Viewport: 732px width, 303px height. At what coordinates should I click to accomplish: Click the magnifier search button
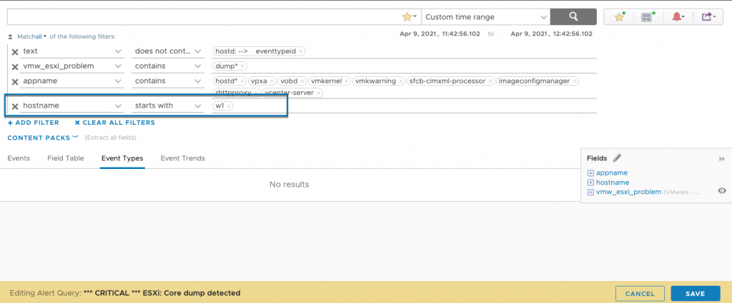(x=573, y=17)
